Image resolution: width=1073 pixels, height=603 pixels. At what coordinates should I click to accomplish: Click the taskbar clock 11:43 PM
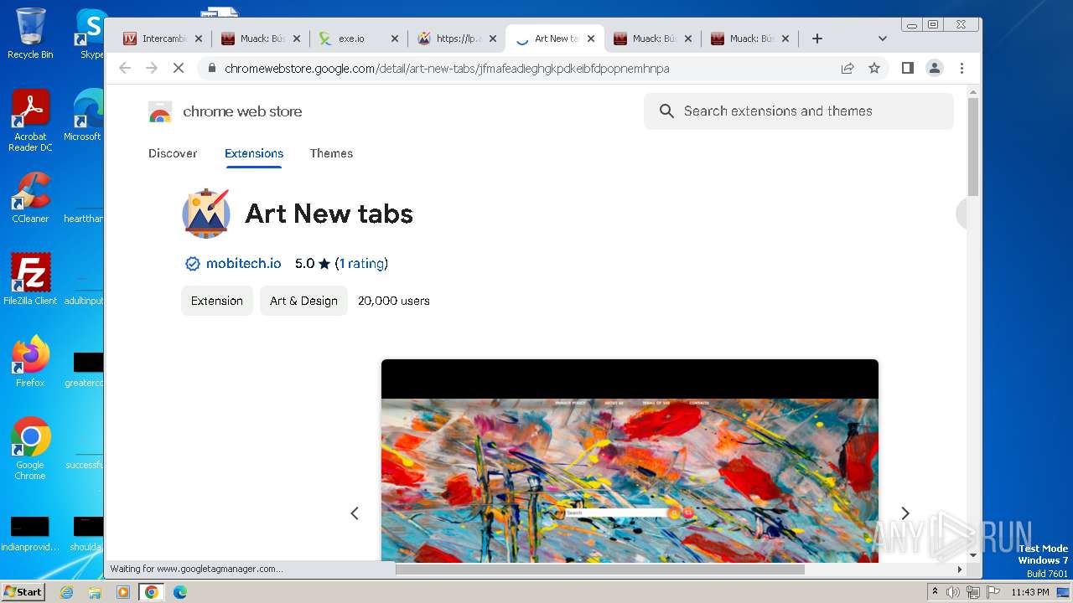click(1030, 592)
